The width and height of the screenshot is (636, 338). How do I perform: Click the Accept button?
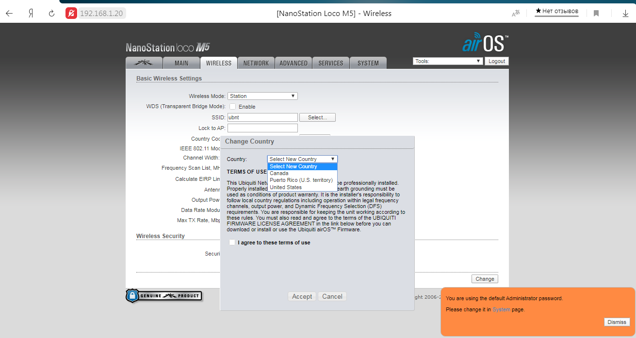point(302,296)
